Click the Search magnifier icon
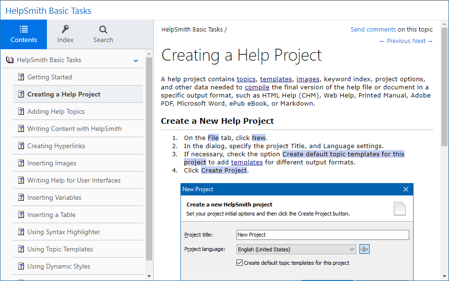Viewport: 449px width, 281px height. tap(103, 30)
